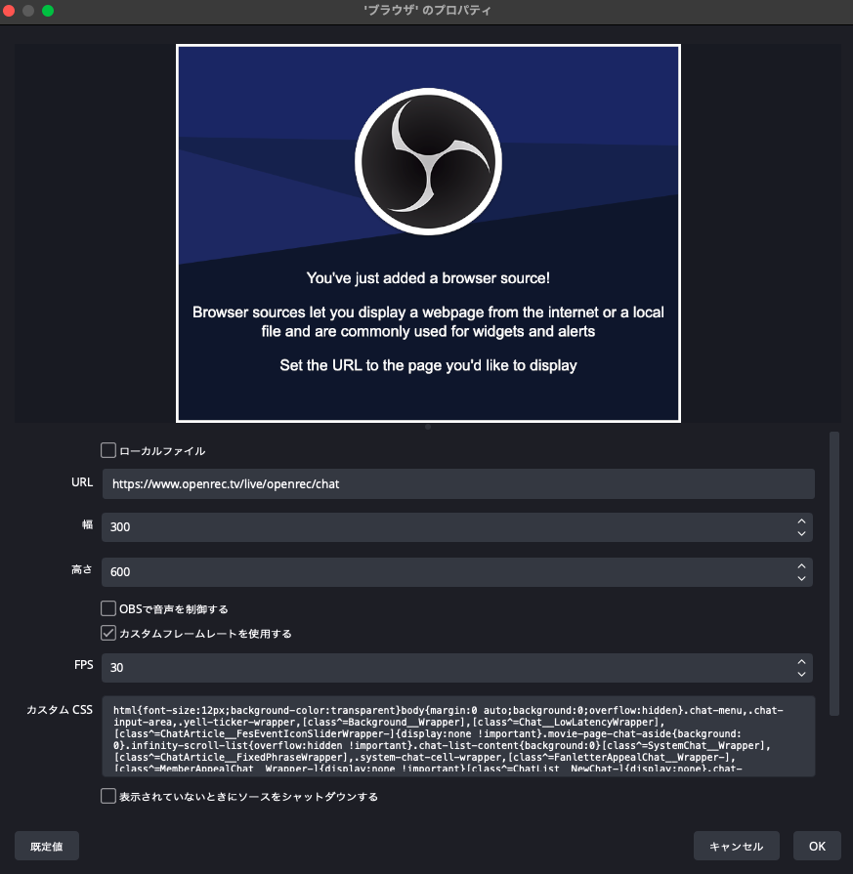Click the OBS logo in the browser preview
Screen dimensions: 853x874
[428, 162]
